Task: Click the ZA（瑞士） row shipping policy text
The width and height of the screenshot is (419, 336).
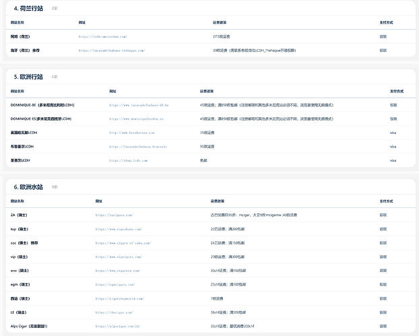Action: point(254,215)
